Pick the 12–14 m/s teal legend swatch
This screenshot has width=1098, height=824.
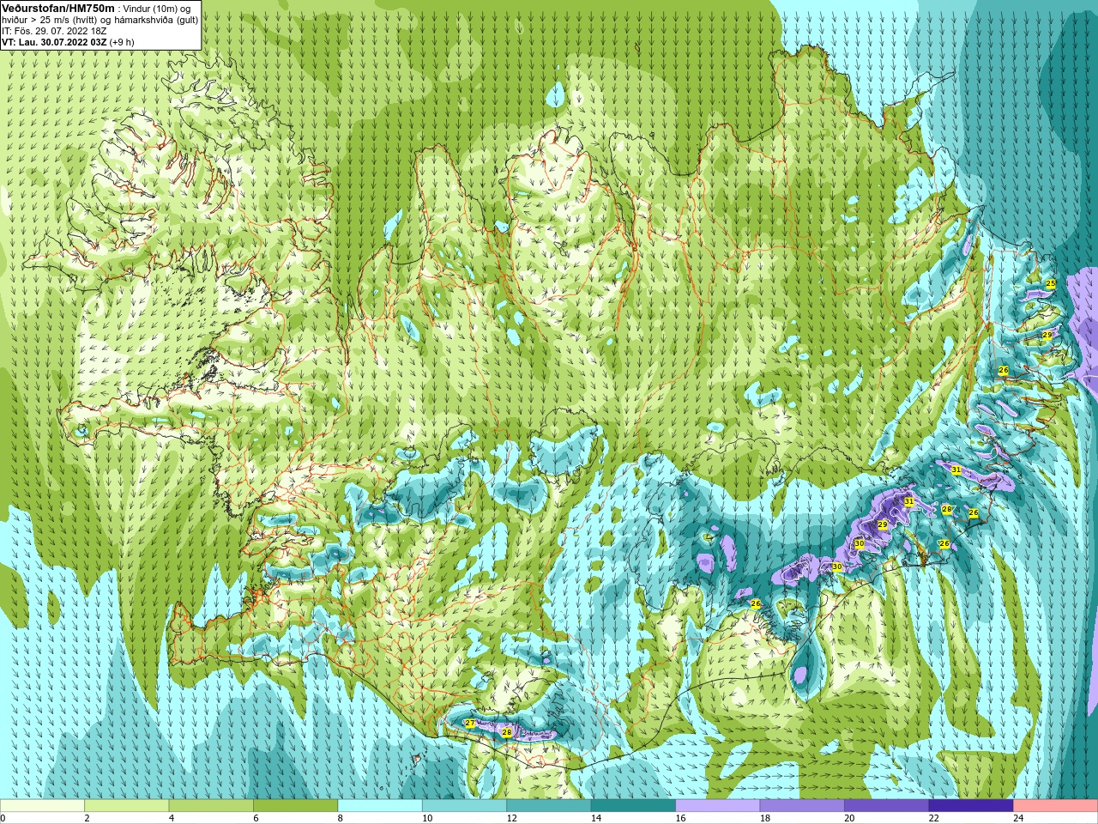pos(549,806)
